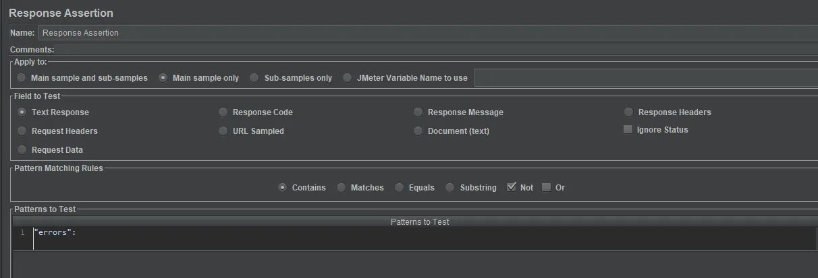The image size is (818, 278).
Task: Select JMeter Variable Name to use
Action: coord(347,78)
